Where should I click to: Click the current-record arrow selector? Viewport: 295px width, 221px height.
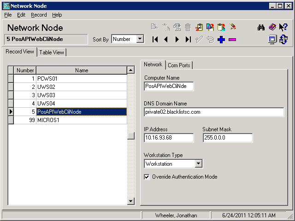point(11,111)
